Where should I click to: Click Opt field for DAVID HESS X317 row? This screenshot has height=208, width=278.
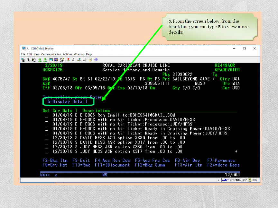coord(46,143)
